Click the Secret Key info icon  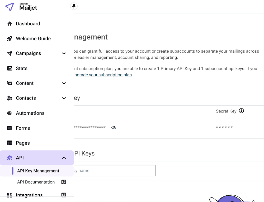(x=241, y=111)
